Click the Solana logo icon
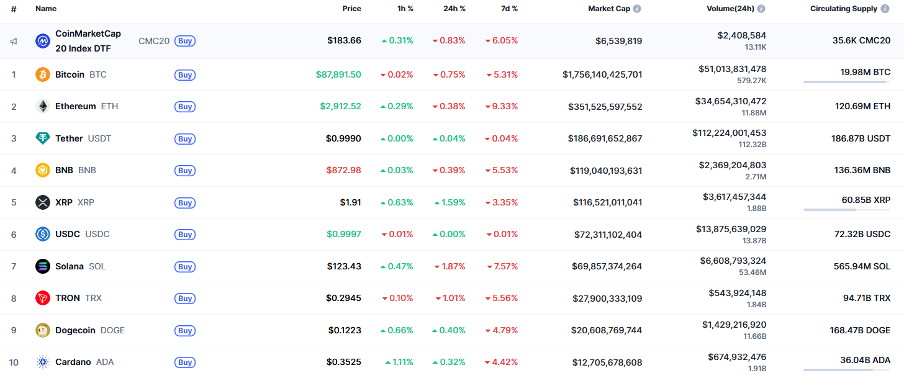The width and height of the screenshot is (904, 378). coord(43,266)
